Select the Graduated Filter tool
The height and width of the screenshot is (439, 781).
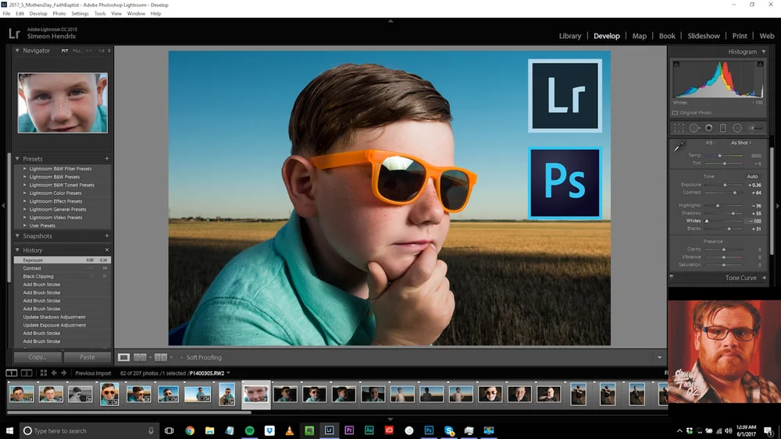[723, 128]
